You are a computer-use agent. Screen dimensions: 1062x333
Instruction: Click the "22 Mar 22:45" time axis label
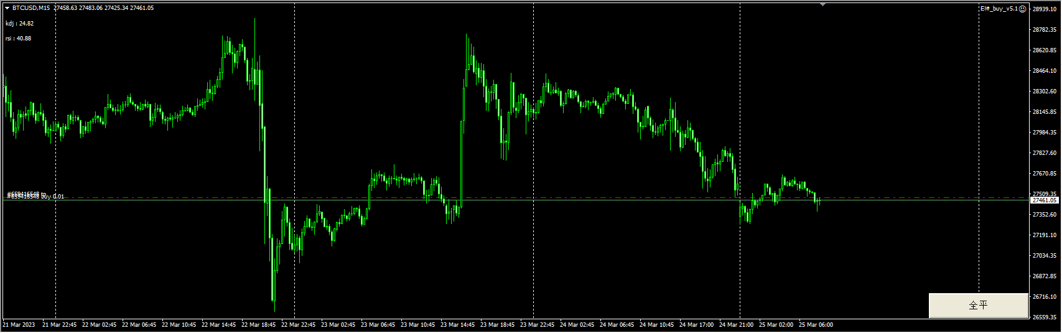299,325
